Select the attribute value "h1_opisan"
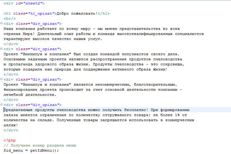Viewport: 231px width, 154px height. (x=41, y=13)
